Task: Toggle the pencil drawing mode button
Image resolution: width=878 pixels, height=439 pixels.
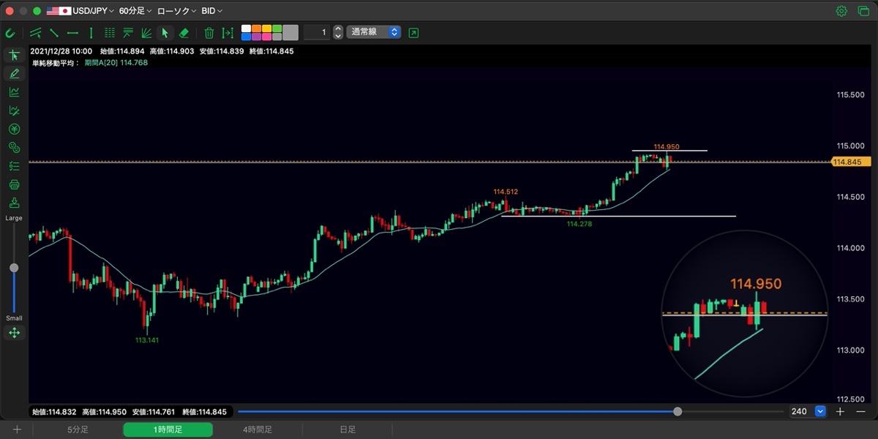Action: coord(14,74)
